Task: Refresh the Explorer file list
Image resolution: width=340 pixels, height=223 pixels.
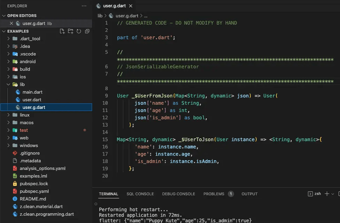Action: (79, 31)
